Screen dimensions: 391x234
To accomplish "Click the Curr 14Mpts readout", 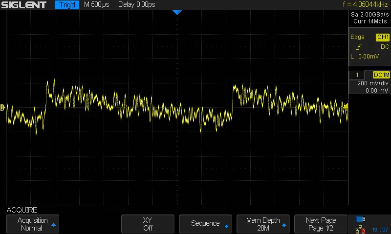I will pyautogui.click(x=370, y=21).
